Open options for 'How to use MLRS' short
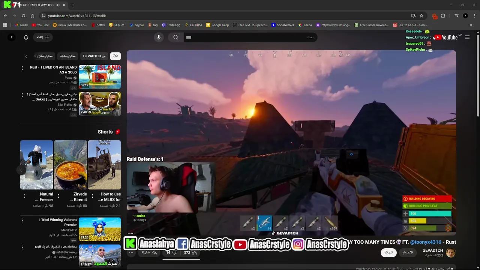The height and width of the screenshot is (270, 480). (92, 196)
